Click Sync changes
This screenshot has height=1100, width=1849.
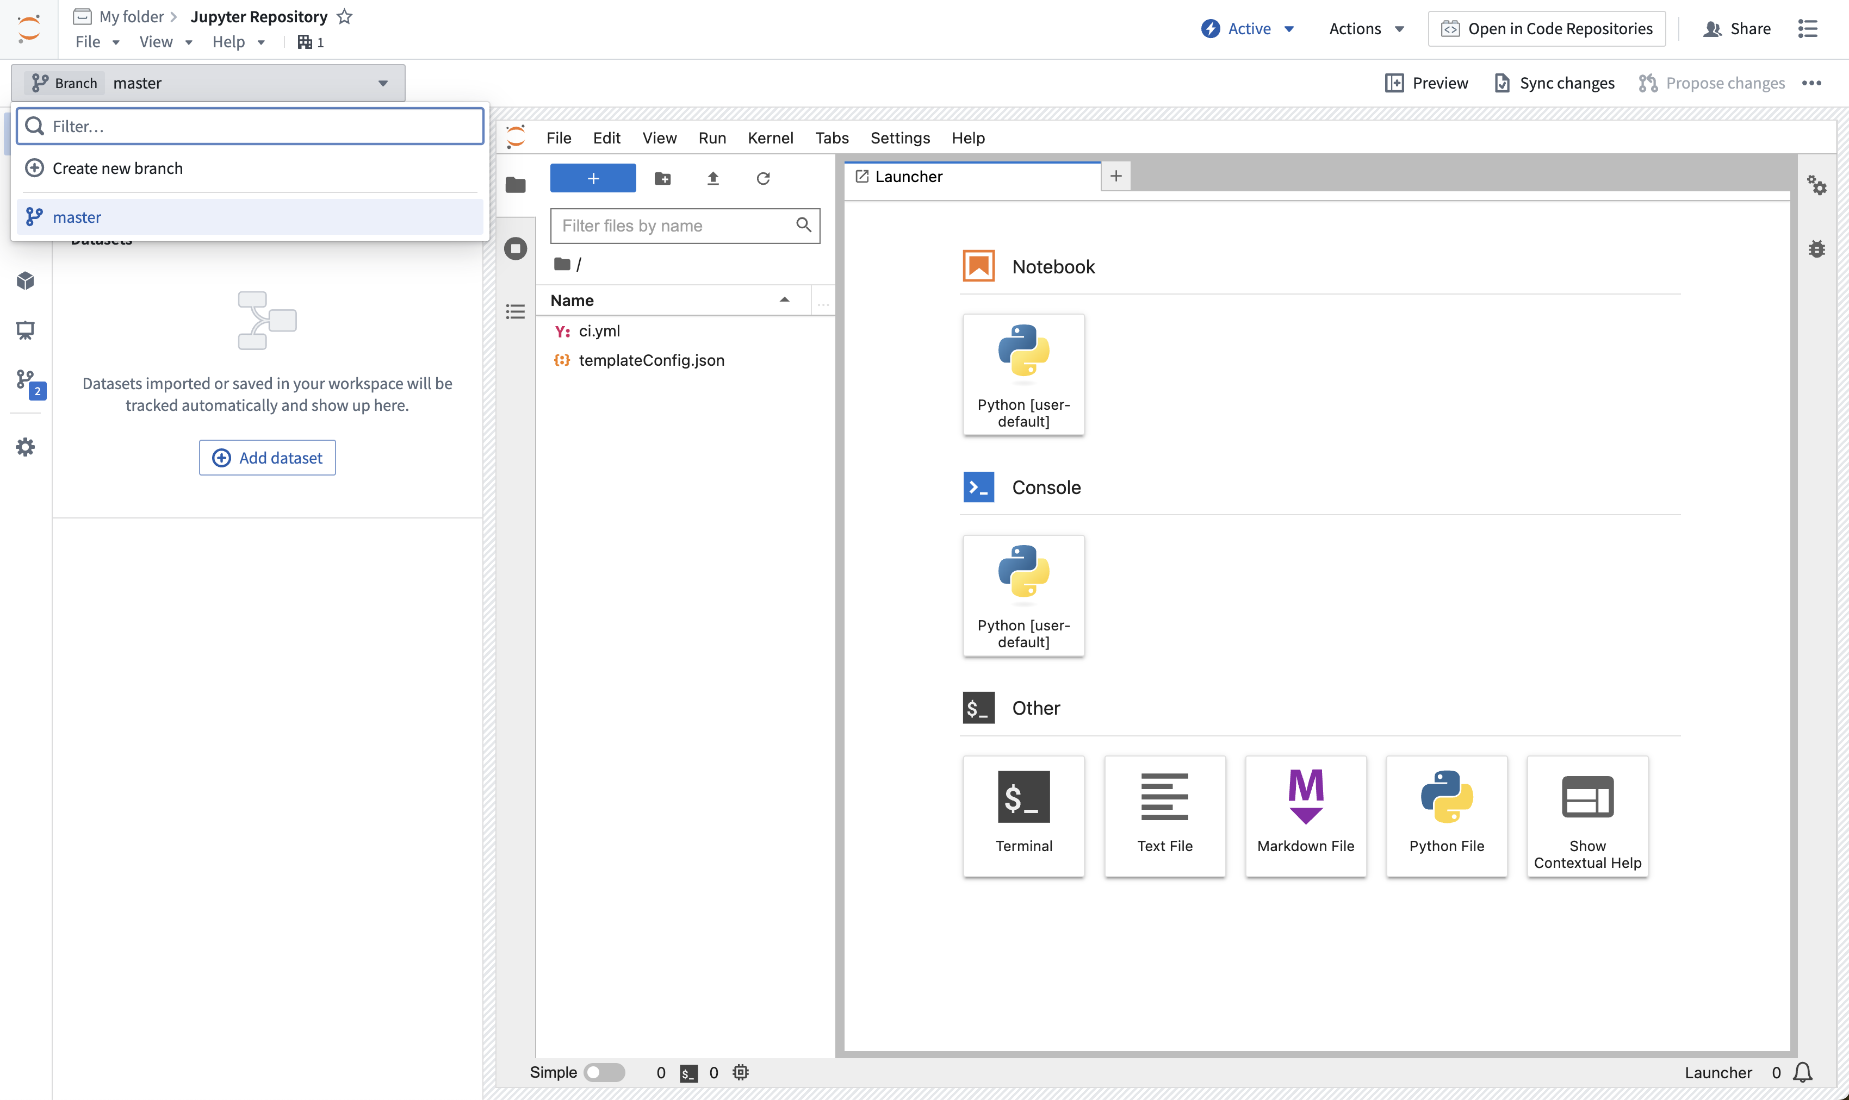click(1555, 83)
